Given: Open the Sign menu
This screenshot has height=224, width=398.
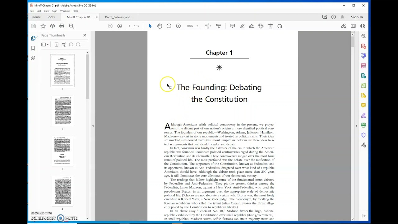Looking at the screenshot, I should pyautogui.click(x=55, y=11).
